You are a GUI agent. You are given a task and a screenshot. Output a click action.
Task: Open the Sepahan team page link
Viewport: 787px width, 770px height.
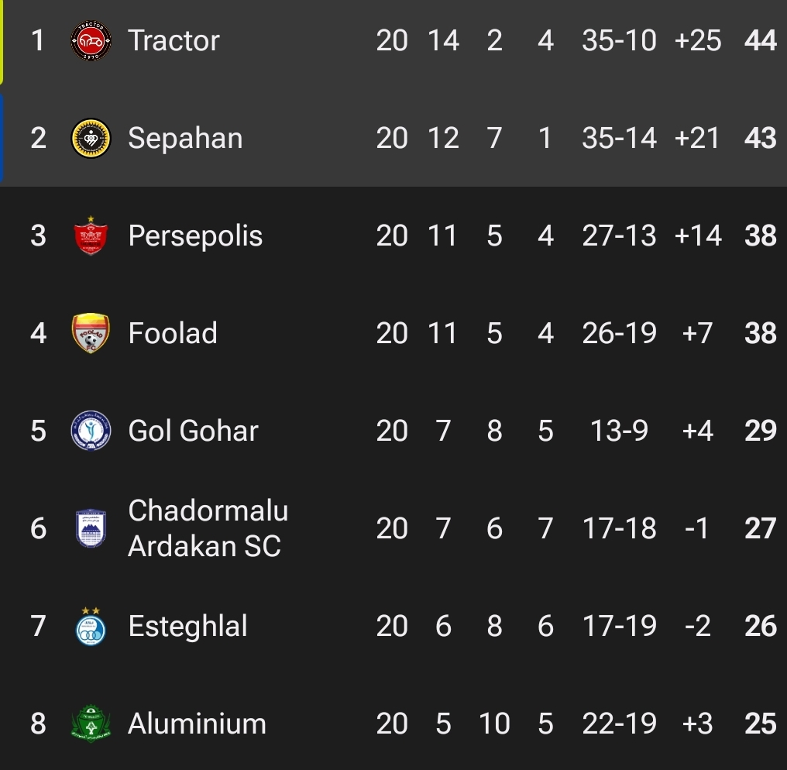tap(185, 138)
